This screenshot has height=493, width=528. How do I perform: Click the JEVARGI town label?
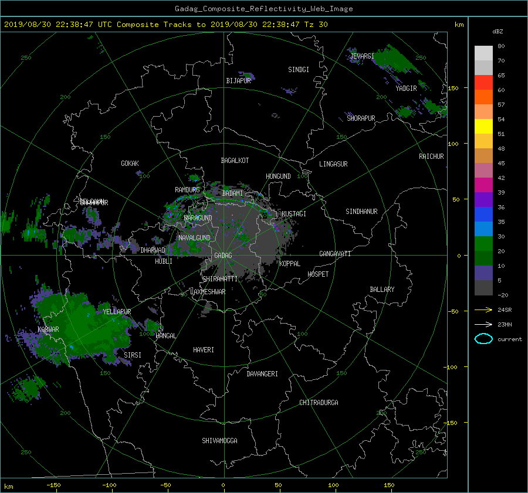362,56
